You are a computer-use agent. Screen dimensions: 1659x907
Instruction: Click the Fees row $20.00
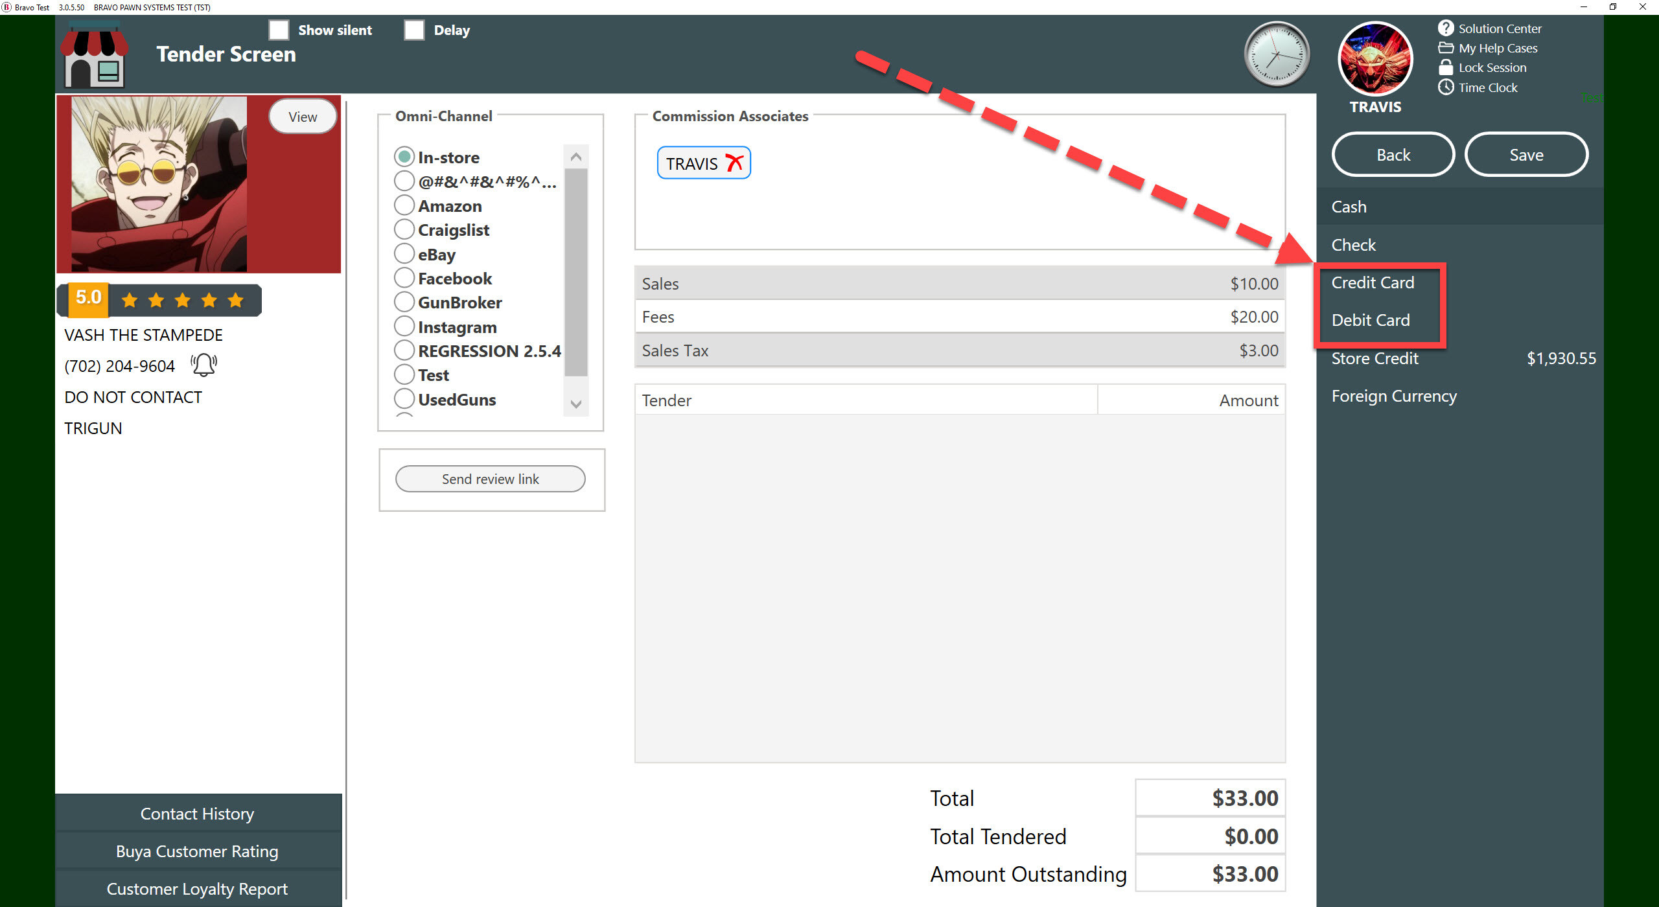tap(960, 317)
